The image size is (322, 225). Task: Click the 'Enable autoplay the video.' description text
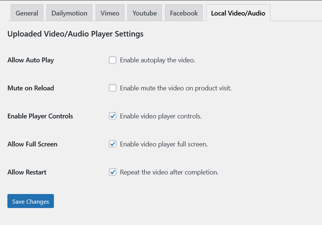click(157, 60)
